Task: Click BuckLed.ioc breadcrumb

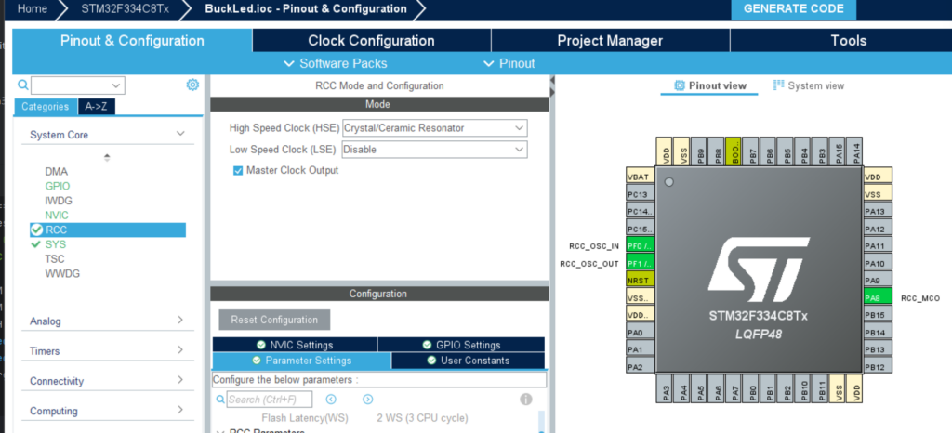Action: click(306, 9)
